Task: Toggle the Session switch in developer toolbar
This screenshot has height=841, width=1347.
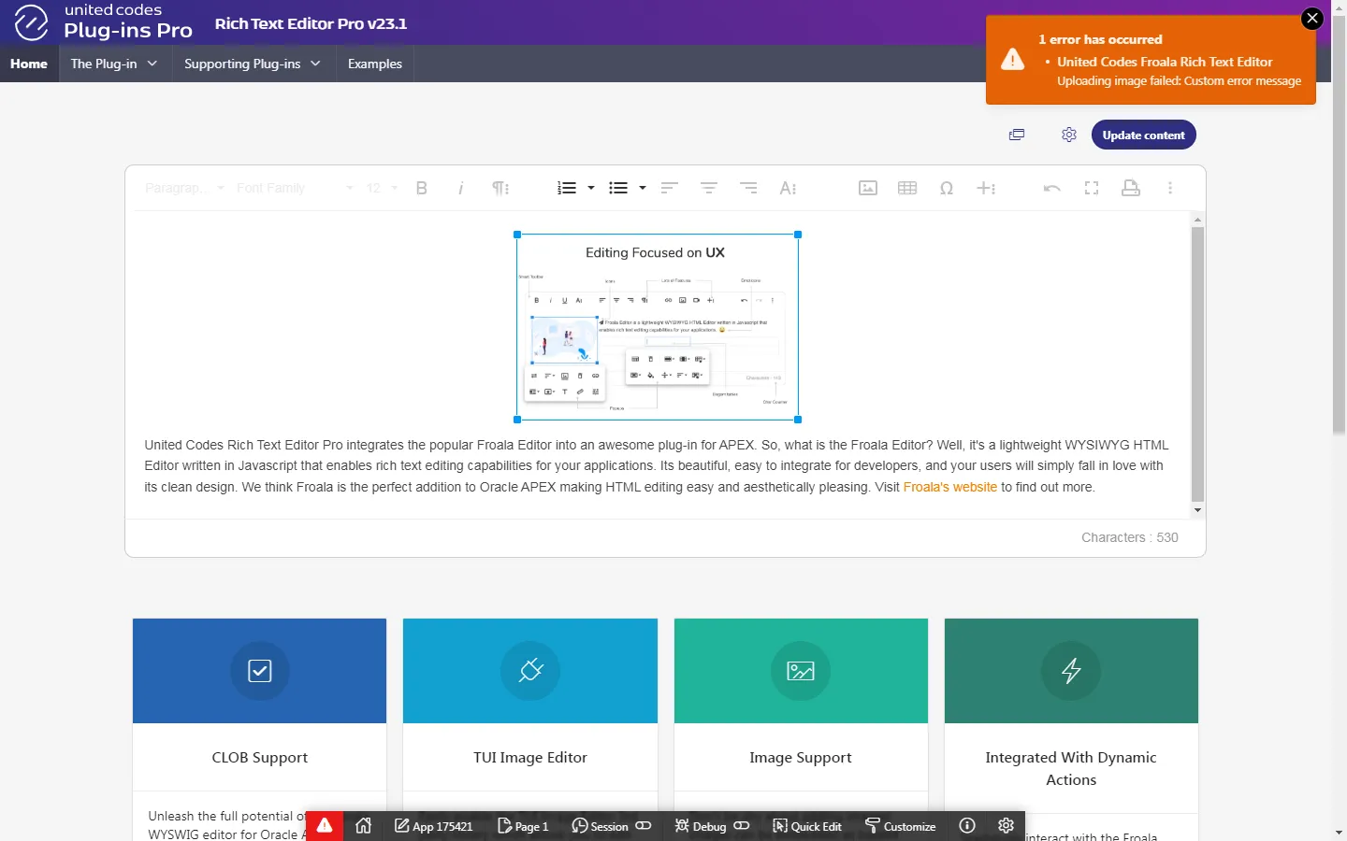Action: (644, 826)
